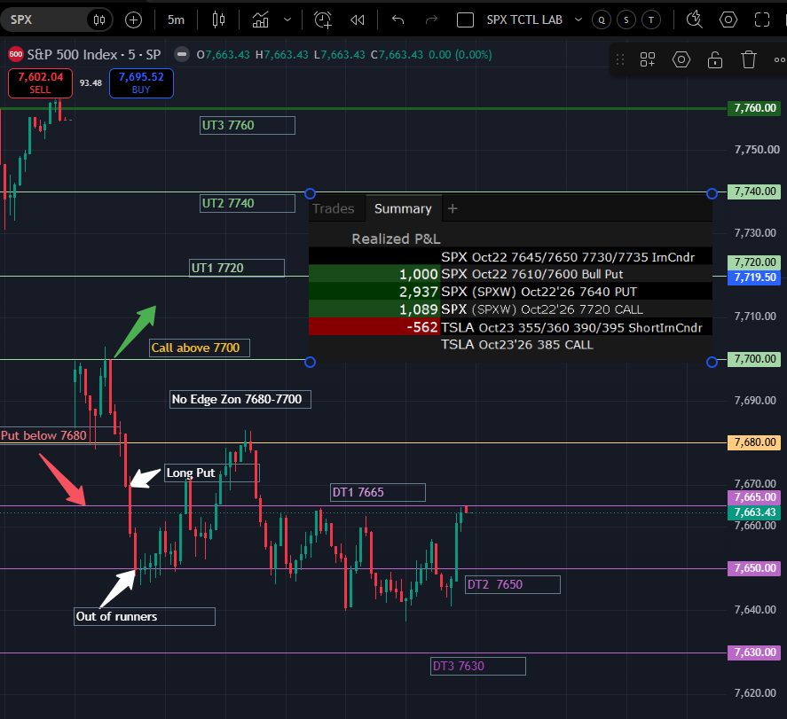Add a symbol with the plus circle icon
This screenshot has height=719, width=787.
(133, 20)
